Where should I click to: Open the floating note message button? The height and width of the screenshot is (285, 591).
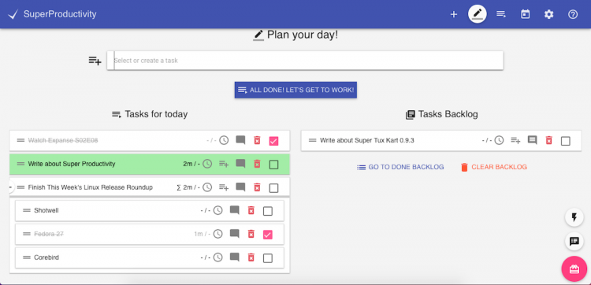click(574, 242)
